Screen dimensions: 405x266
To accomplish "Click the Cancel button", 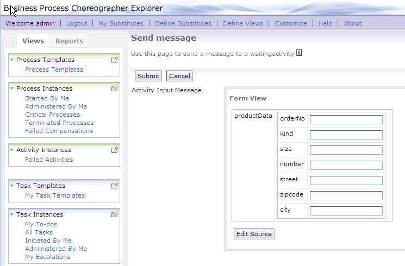I will [179, 76].
